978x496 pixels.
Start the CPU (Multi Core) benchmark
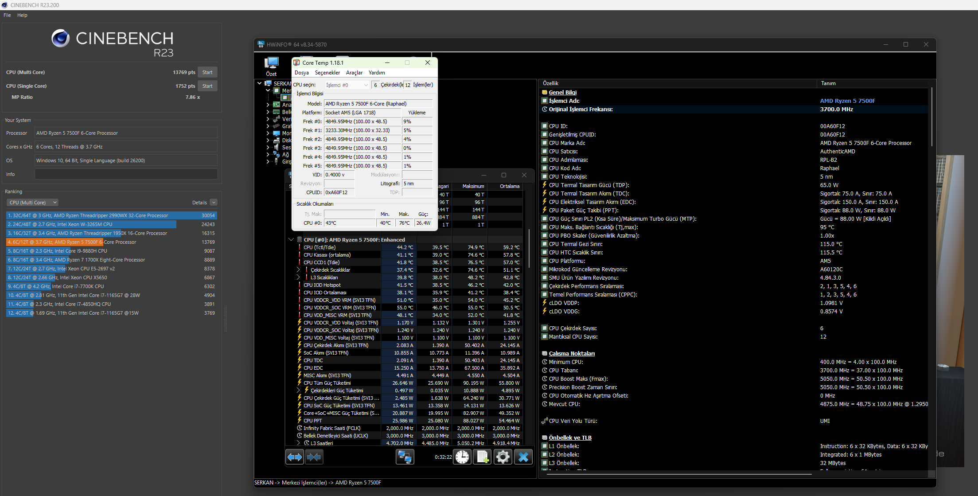pos(207,72)
